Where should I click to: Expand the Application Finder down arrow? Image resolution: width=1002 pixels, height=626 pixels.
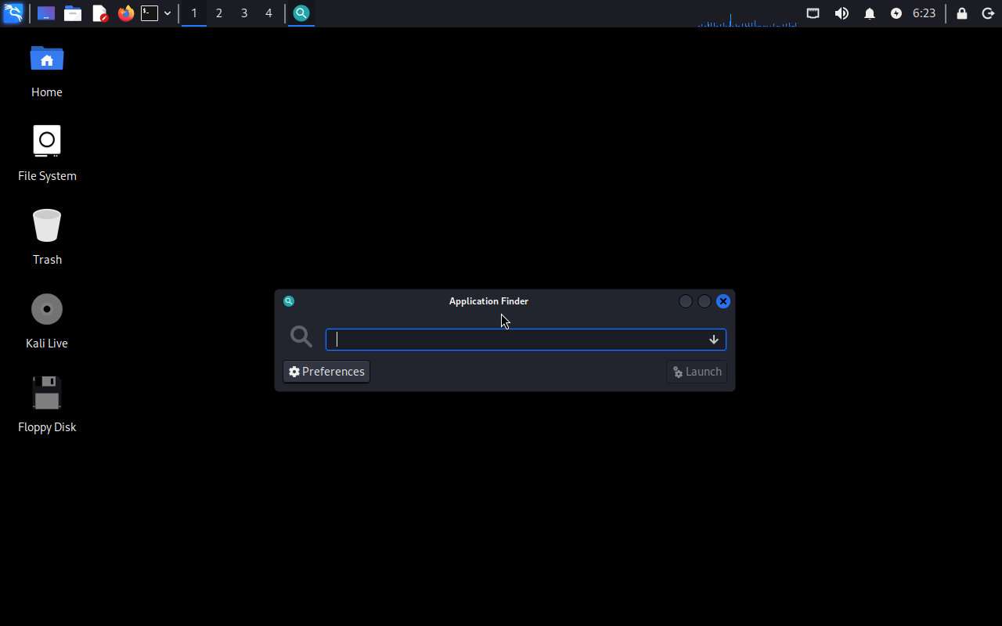tap(714, 340)
